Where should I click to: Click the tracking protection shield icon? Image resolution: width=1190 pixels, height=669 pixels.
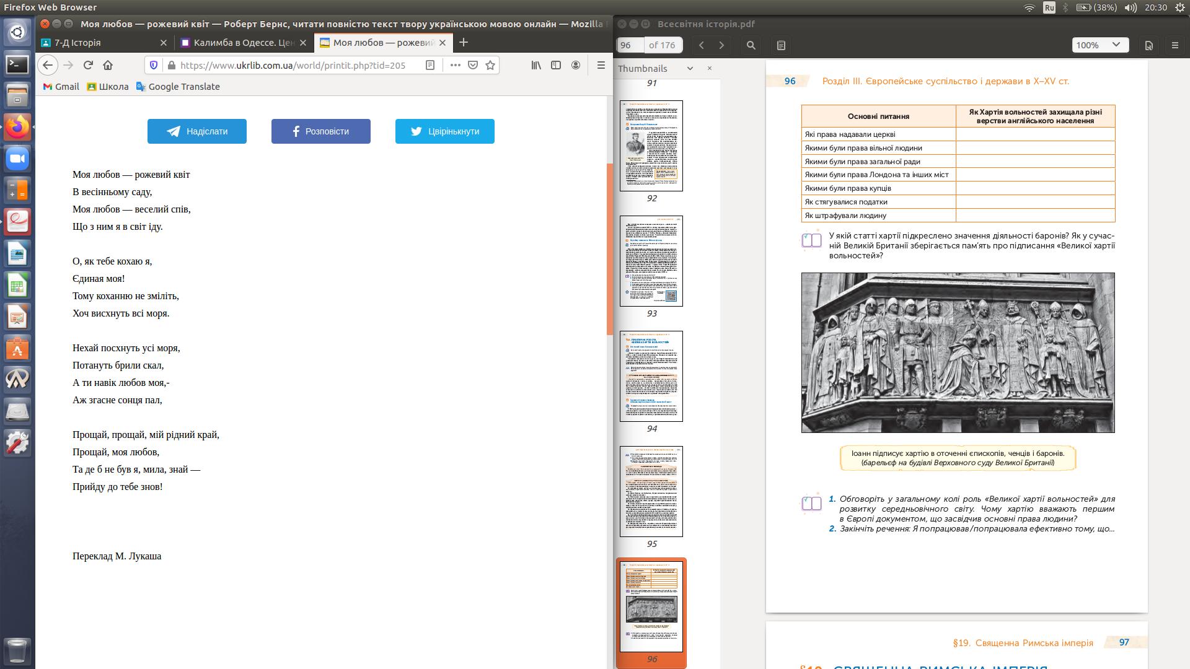(154, 65)
